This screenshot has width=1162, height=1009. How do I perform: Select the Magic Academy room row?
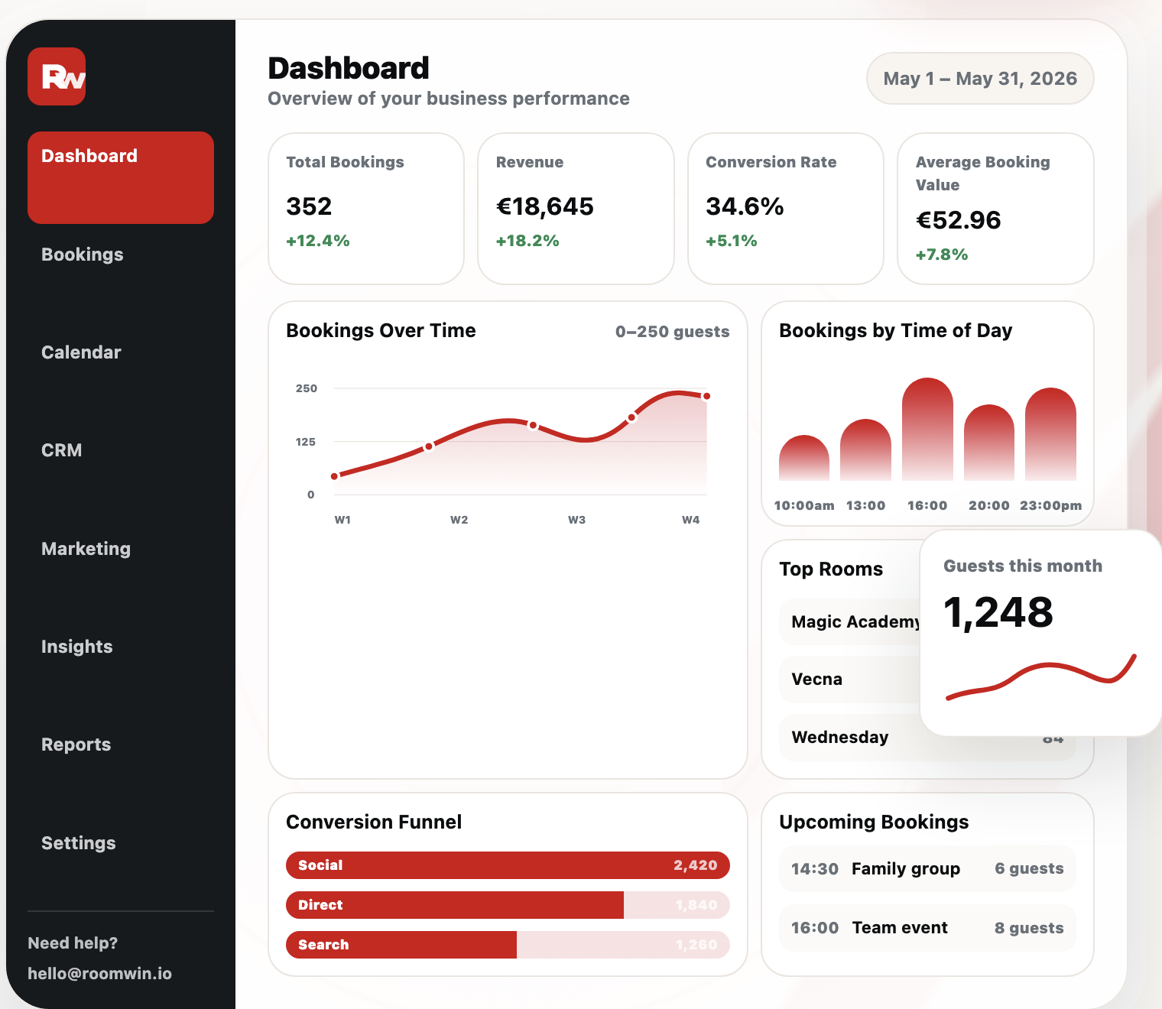850,621
